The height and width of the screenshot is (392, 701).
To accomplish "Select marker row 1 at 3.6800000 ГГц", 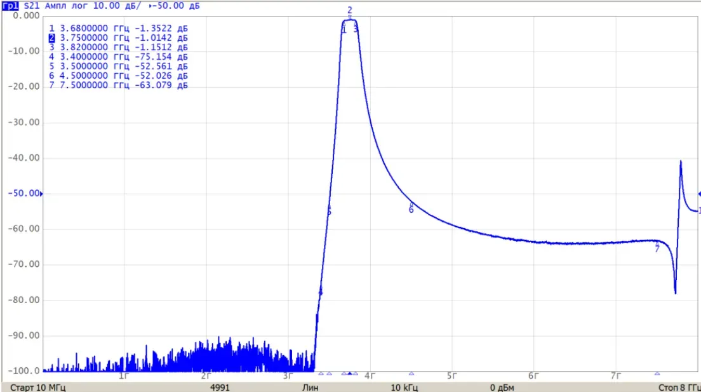I will tap(119, 28).
